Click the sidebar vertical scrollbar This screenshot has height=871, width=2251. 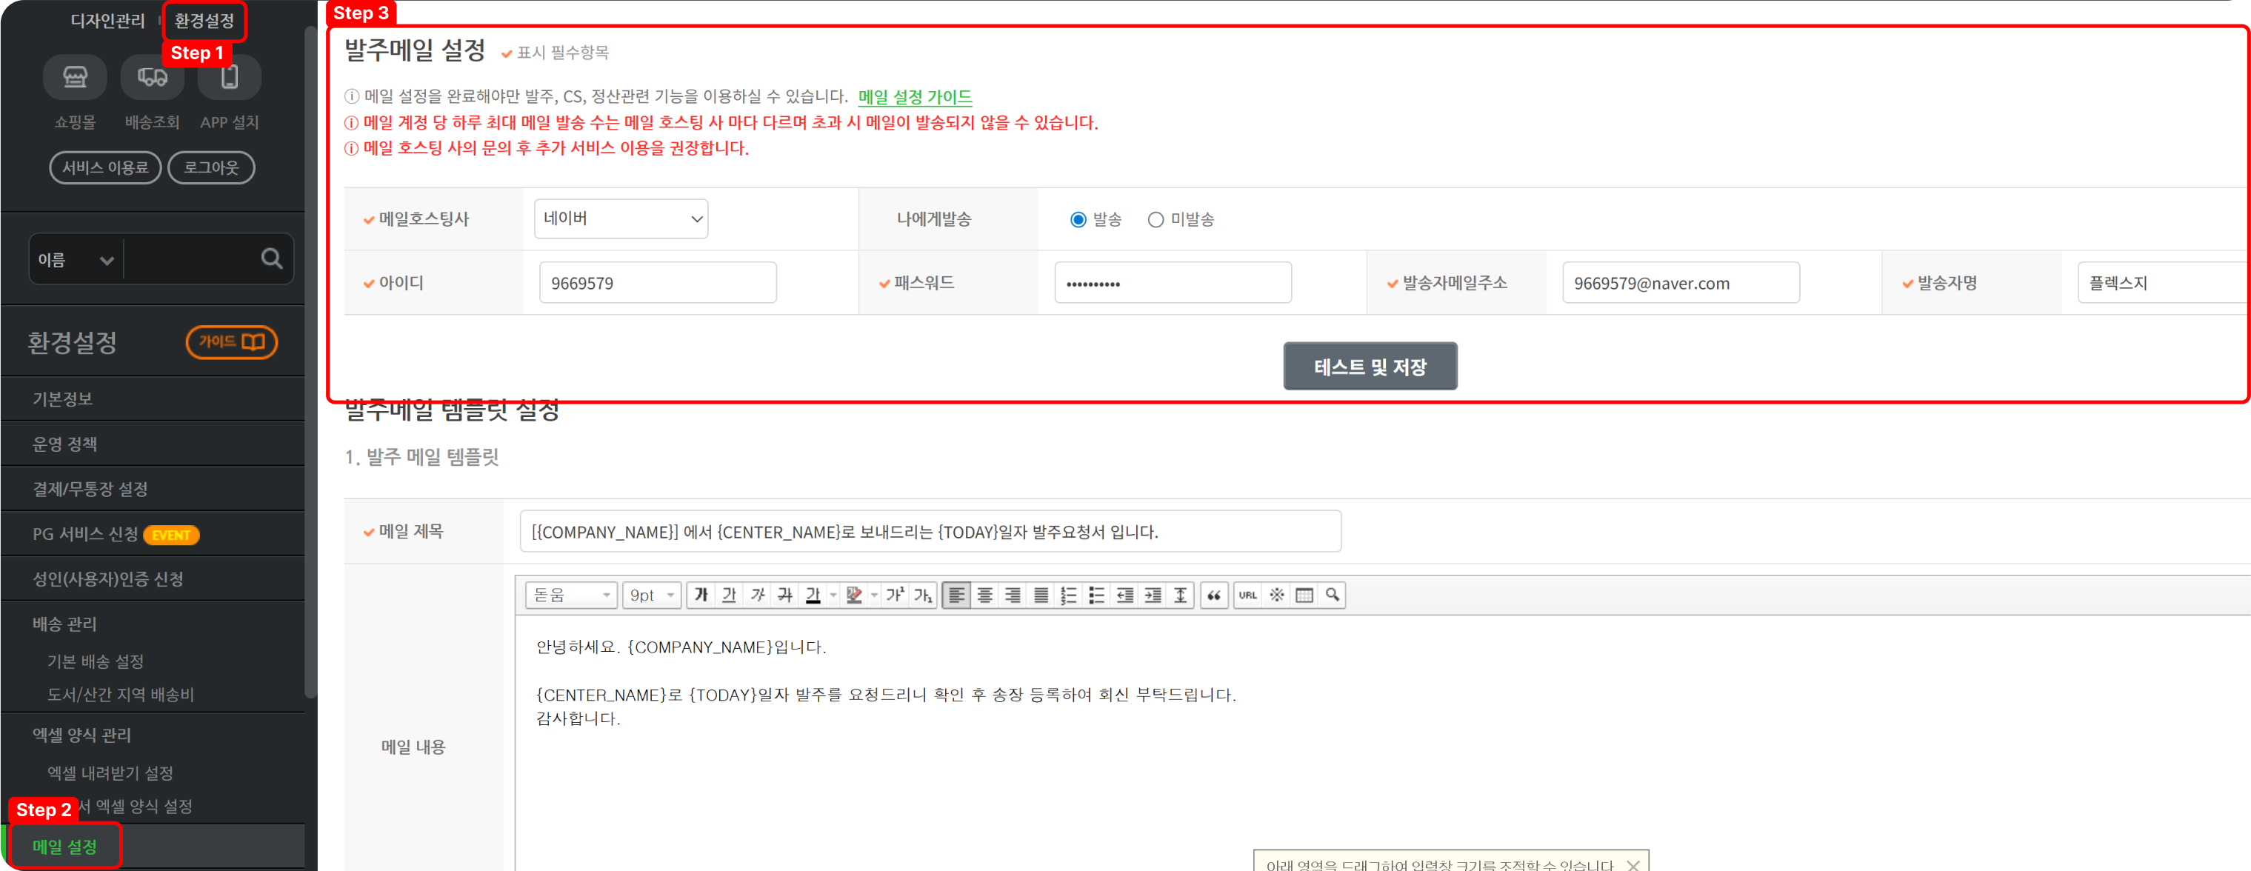[310, 363]
